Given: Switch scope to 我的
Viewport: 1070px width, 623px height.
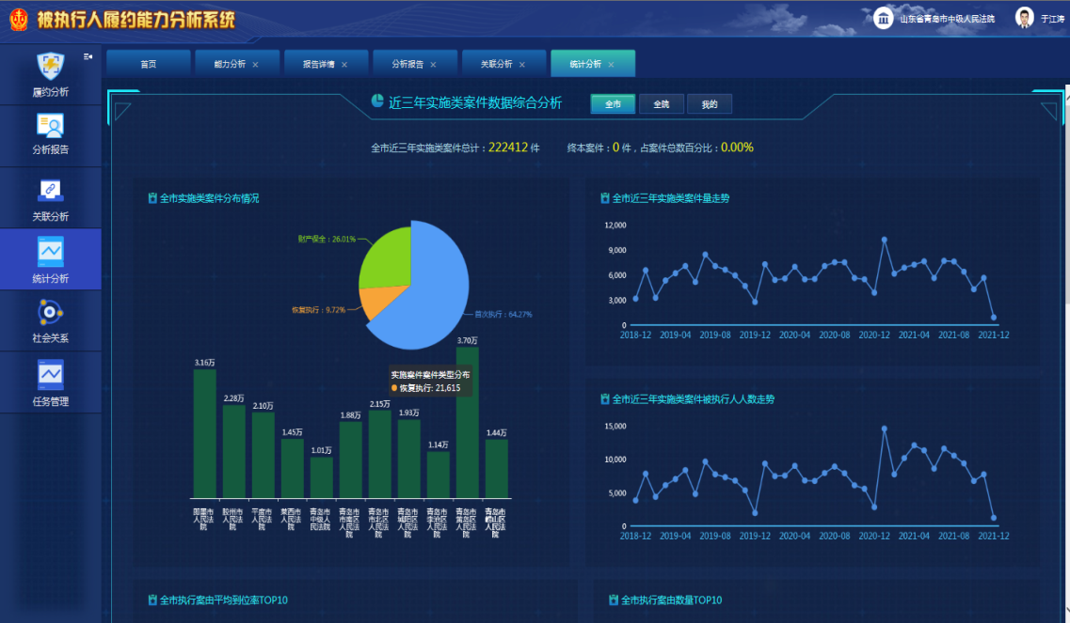Looking at the screenshot, I should [x=709, y=104].
